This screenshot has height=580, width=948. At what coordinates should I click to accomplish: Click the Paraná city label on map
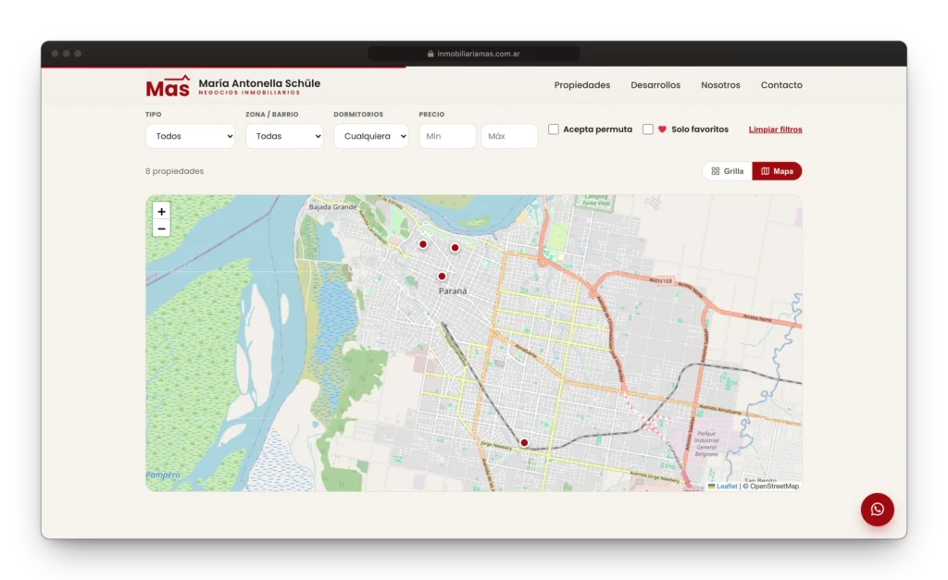point(453,291)
